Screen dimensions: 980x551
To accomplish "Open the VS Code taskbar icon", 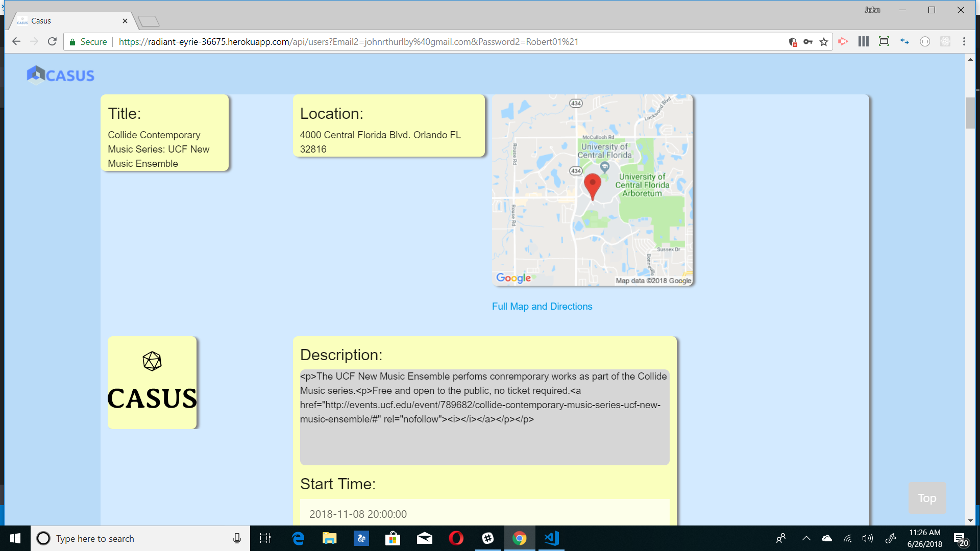I will pos(551,538).
